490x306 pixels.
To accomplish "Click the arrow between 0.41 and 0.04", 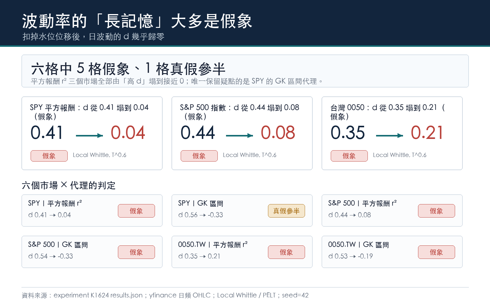I will click(89, 136).
